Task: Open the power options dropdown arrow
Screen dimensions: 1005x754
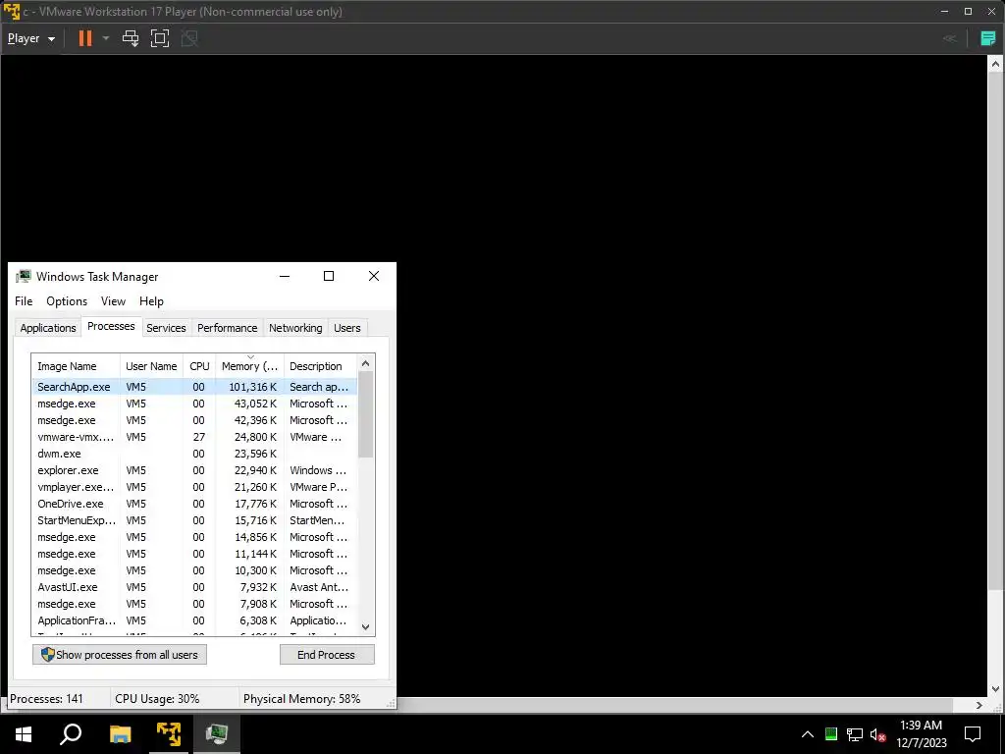Action: [106, 38]
